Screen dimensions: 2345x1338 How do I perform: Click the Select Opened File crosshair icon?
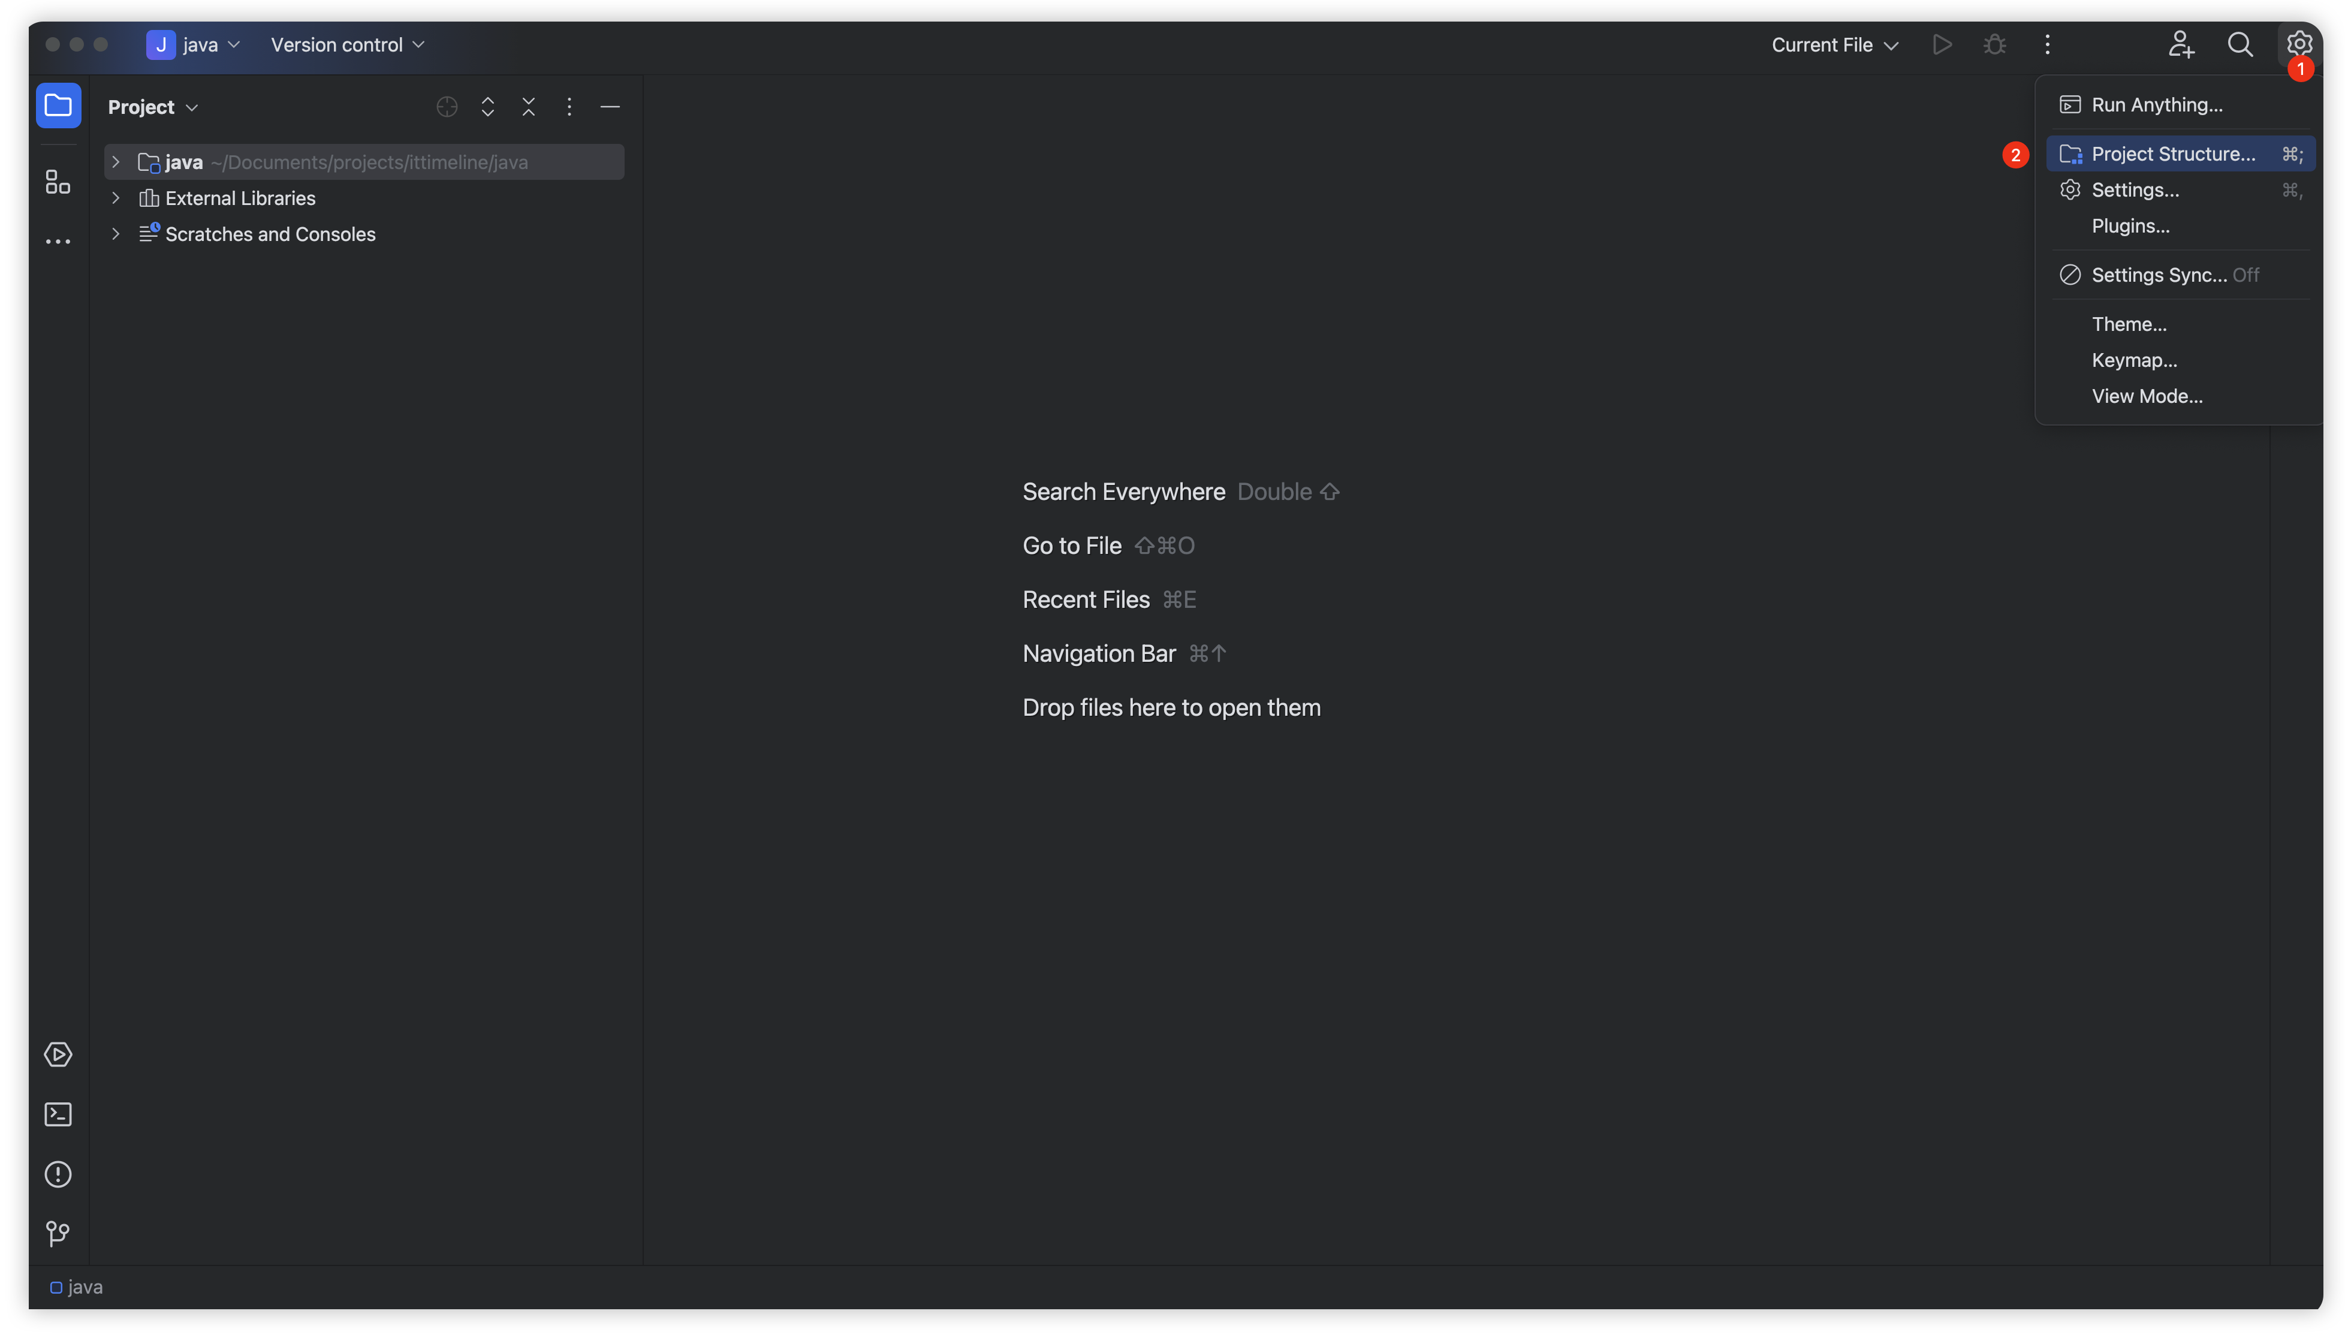(447, 107)
